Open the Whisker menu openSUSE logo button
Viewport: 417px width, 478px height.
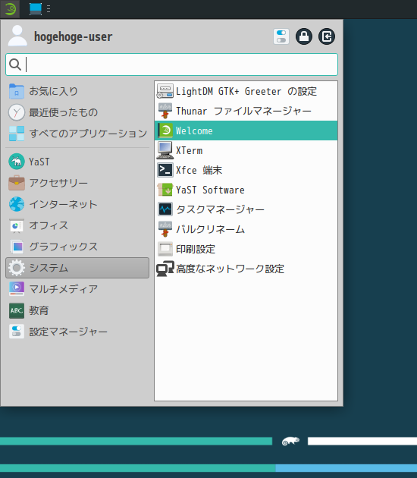click(x=10, y=9)
